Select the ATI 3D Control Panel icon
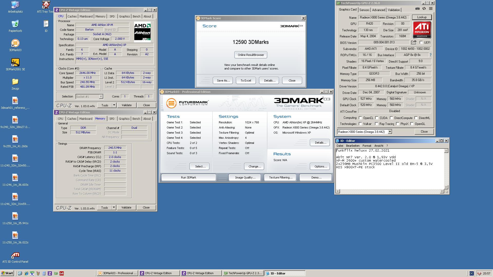Image resolution: width=493 pixels, height=277 pixels. [15, 257]
